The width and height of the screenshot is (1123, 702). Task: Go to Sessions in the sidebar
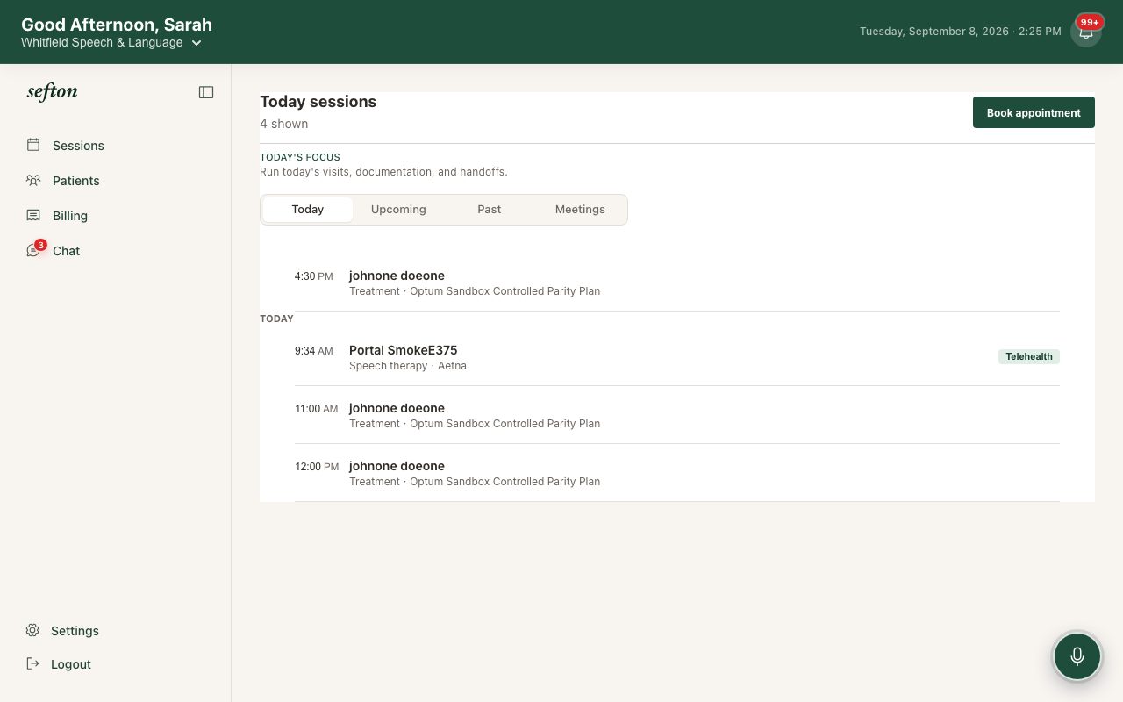tap(78, 146)
